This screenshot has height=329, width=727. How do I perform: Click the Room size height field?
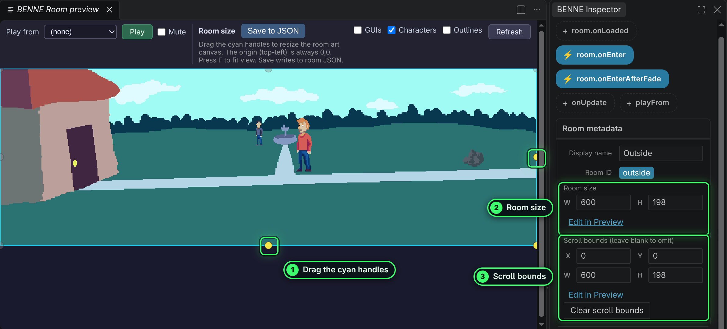click(x=675, y=202)
